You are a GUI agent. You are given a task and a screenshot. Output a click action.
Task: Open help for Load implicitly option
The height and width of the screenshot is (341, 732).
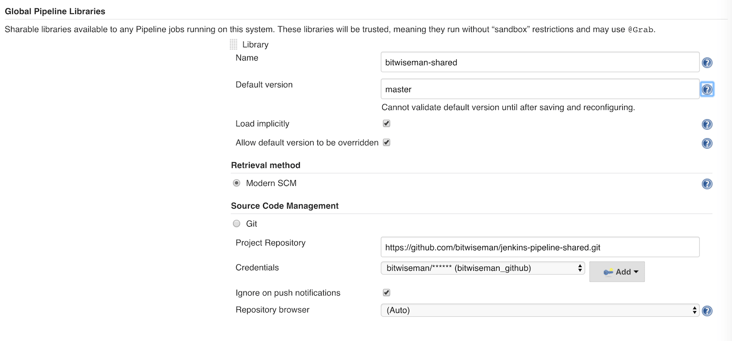pos(707,124)
